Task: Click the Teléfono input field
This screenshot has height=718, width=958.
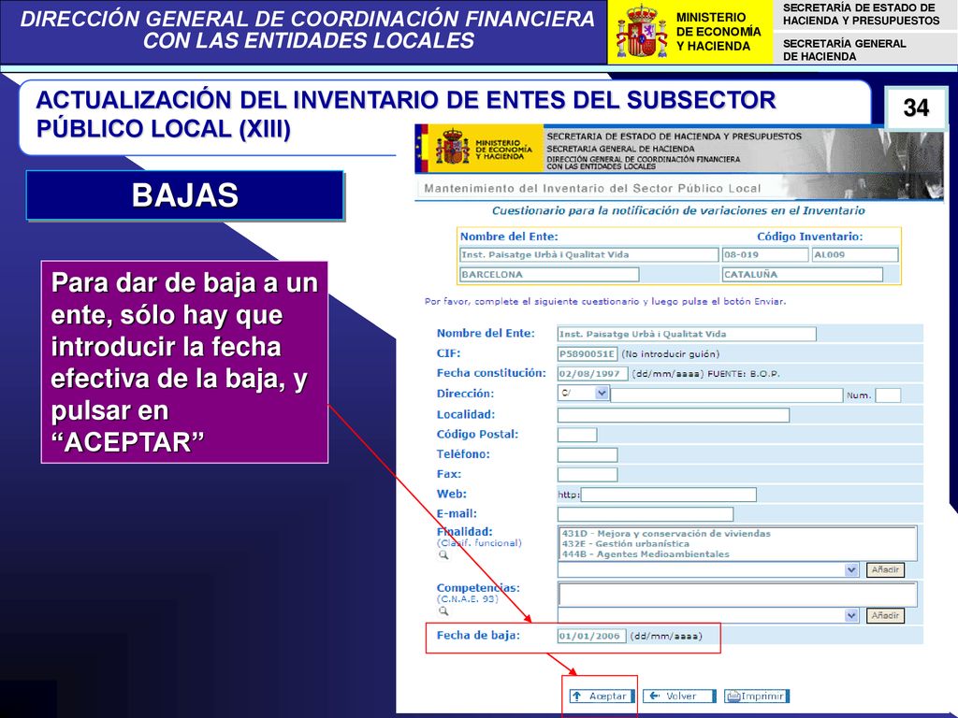Action: pyautogui.click(x=588, y=455)
